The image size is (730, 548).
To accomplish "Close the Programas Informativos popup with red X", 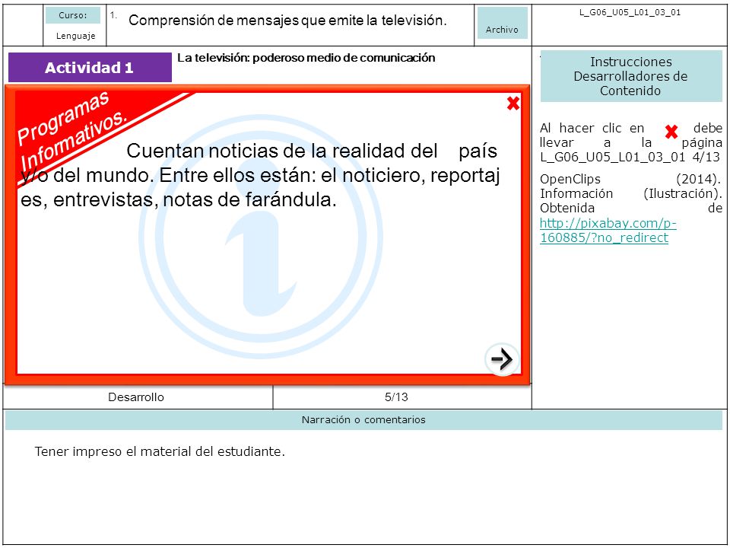I will click(513, 104).
